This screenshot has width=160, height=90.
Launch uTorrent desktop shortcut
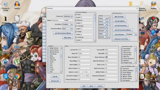point(17,63)
